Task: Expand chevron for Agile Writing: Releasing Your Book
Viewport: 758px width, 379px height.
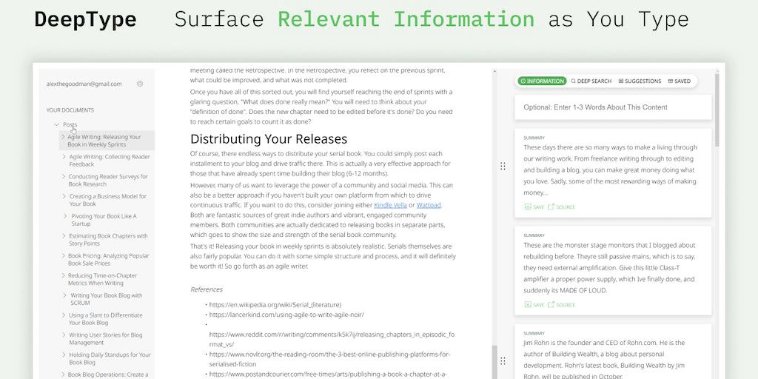Action: point(63,137)
